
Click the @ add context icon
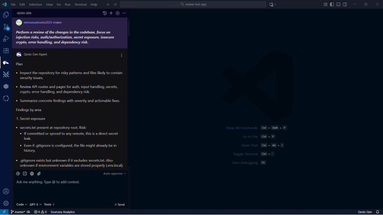[x=18, y=174]
